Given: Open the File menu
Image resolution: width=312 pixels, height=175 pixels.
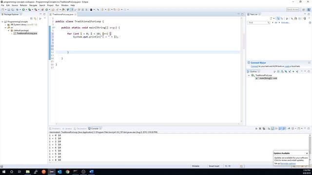Looking at the screenshot, I should click(x=2, y=5).
